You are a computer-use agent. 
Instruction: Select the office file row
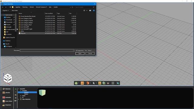(48, 31)
